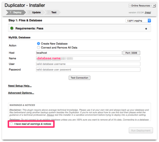
Task: Check I have read all warnings & notices
Action: click(x=11, y=124)
